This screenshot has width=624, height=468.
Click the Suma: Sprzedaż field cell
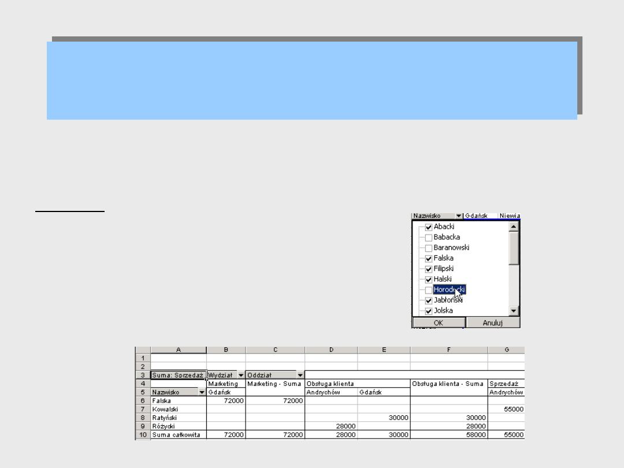point(178,375)
